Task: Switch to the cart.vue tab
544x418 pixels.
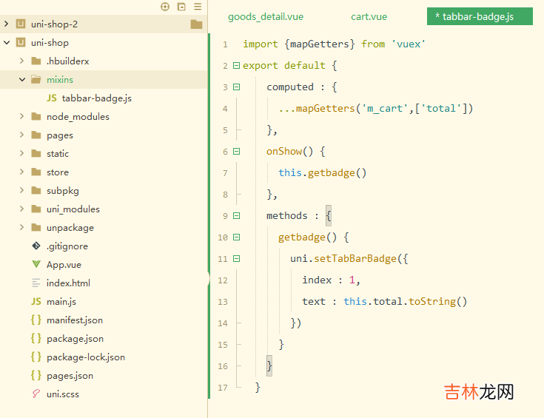Action: pos(369,16)
